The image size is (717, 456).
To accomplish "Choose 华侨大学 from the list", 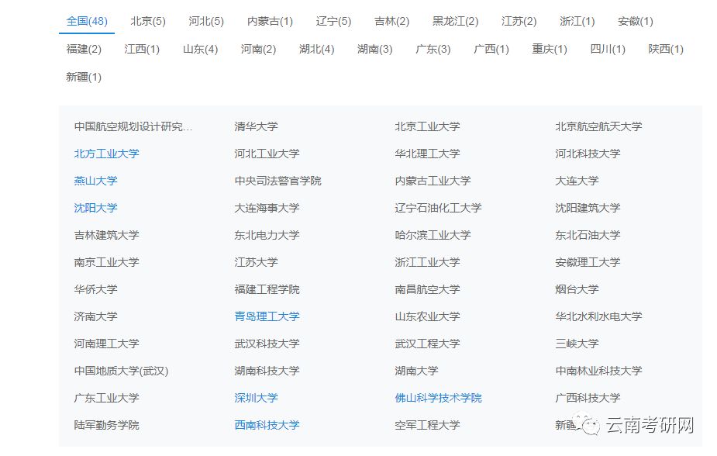I will 95,289.
